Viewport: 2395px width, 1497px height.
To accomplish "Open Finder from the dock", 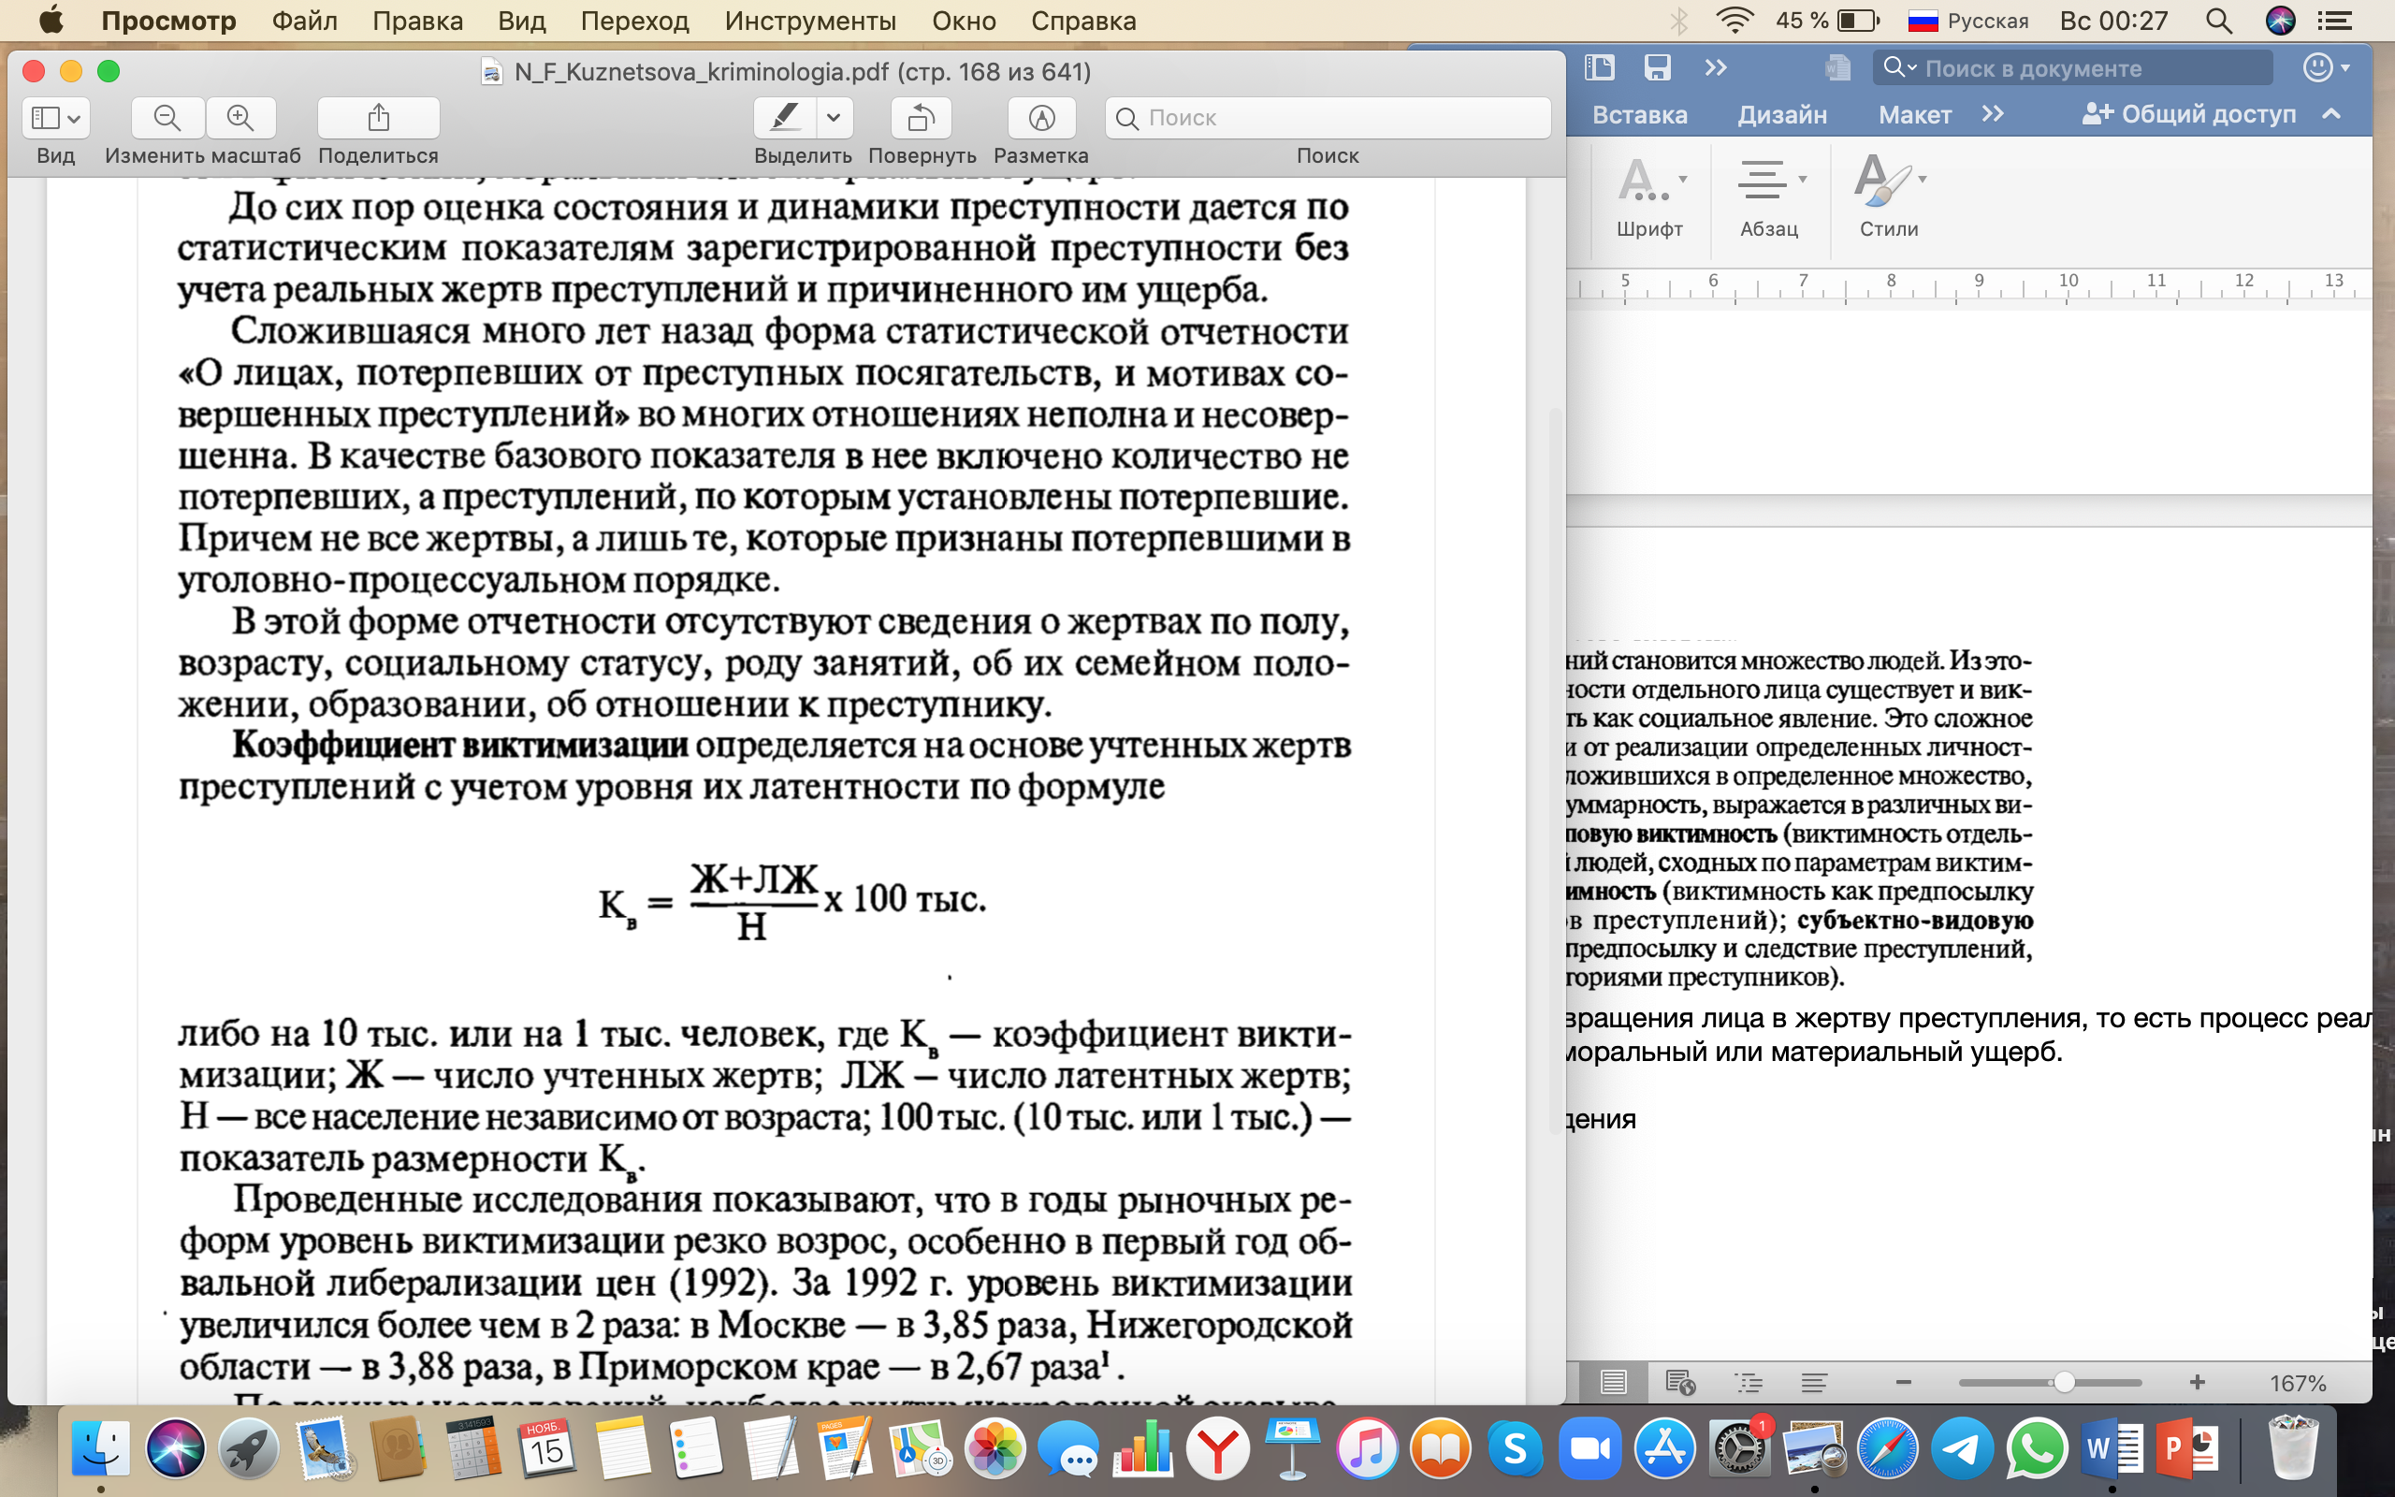I will (101, 1448).
